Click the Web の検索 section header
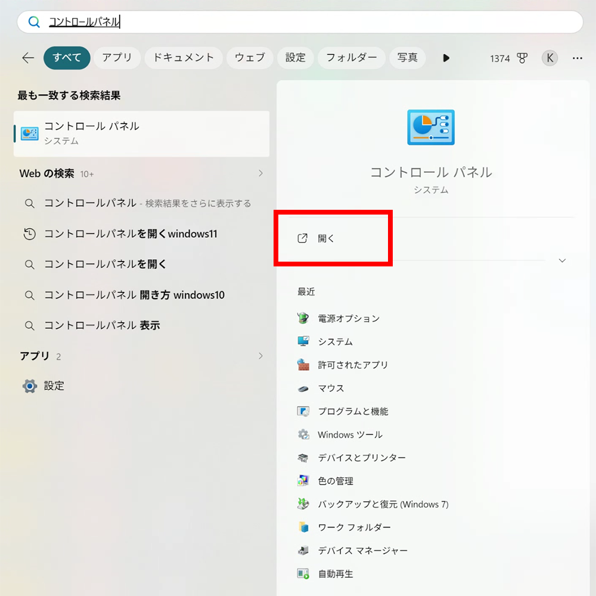 click(46, 173)
